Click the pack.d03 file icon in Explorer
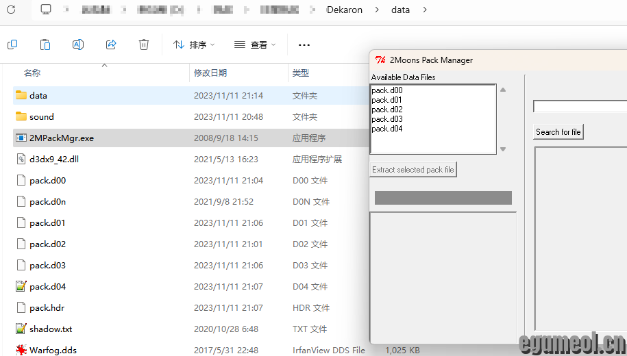The width and height of the screenshot is (627, 356). pos(21,265)
